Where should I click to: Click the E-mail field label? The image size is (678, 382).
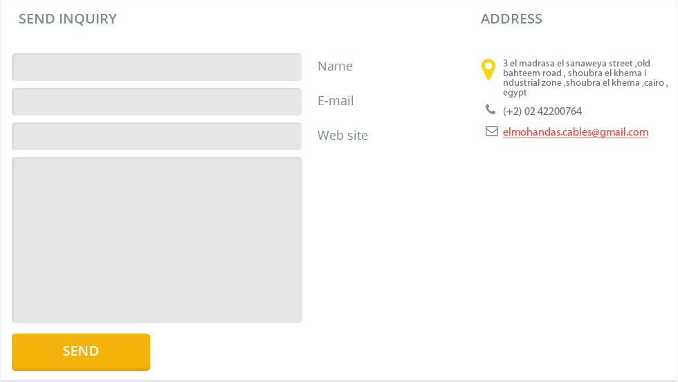coord(336,101)
